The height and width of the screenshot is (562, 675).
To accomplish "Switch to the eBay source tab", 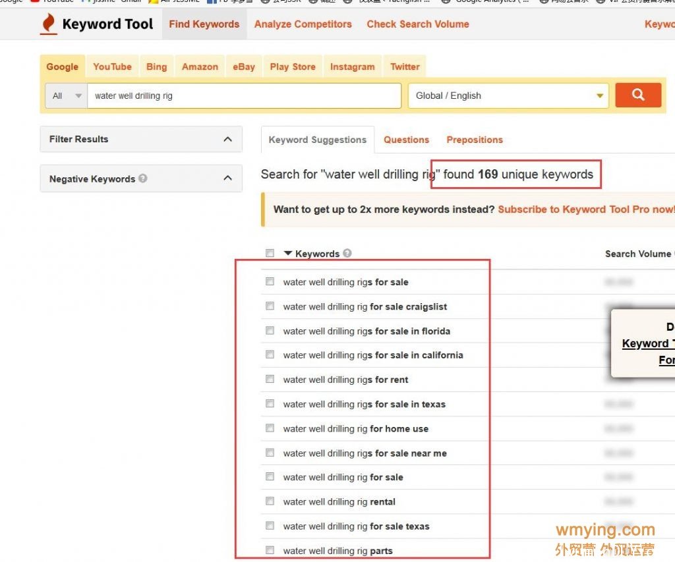I will click(244, 67).
